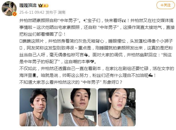This screenshot has width=176, height=130.
Task: Open the 嘎嘎顶流 username link
Action: pos(28,5)
